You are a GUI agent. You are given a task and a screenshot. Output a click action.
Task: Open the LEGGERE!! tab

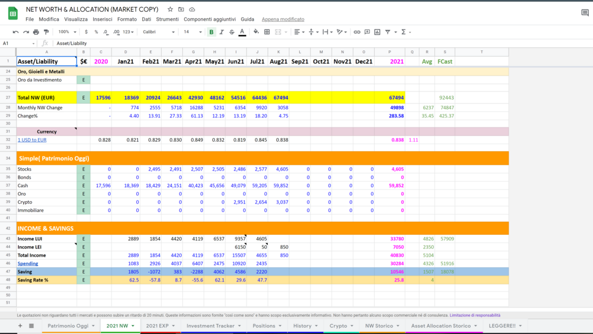click(x=505, y=326)
